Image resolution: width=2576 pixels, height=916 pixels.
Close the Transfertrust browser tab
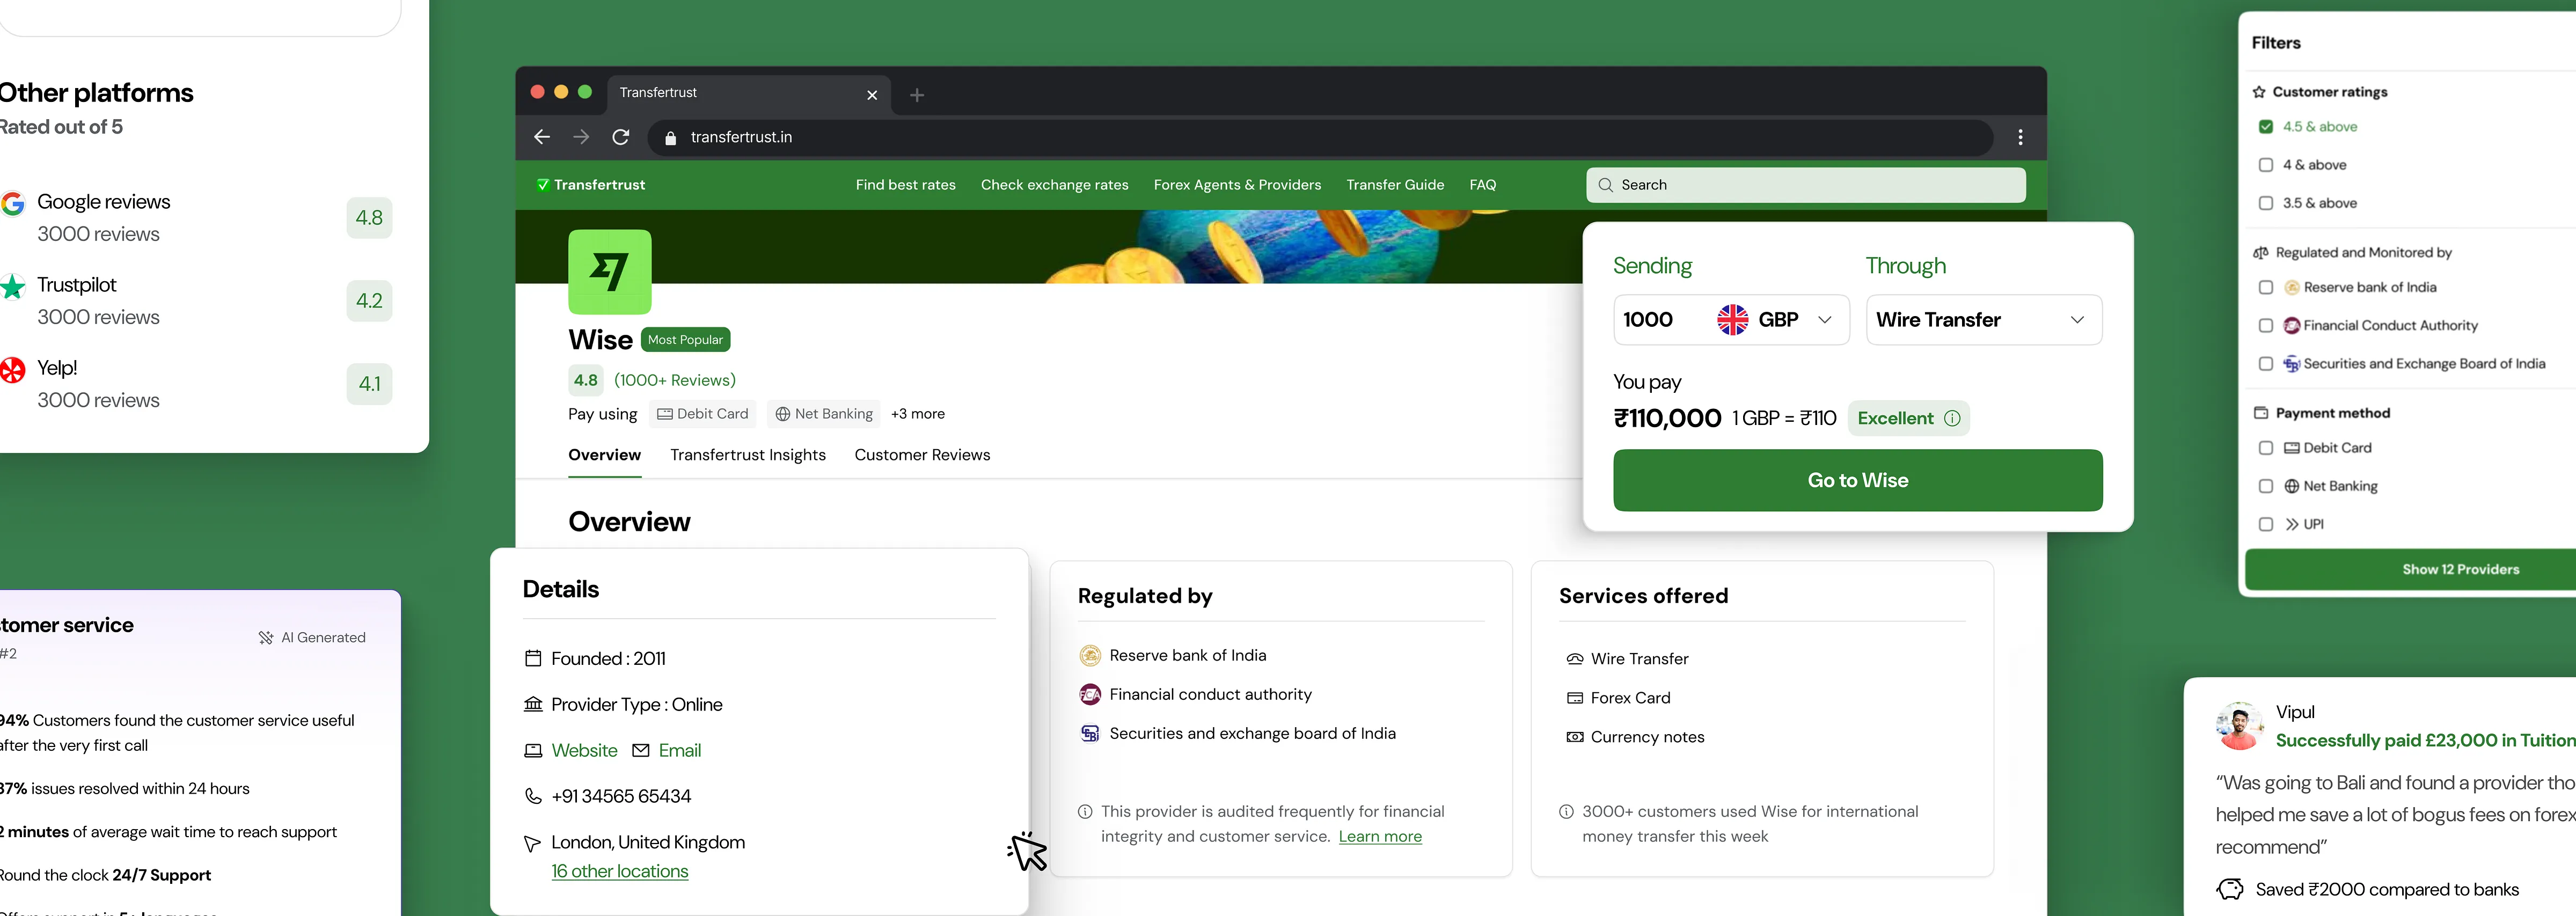872,95
